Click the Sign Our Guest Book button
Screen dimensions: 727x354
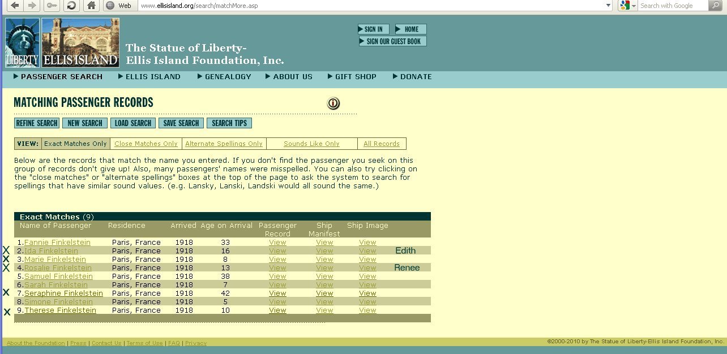tap(392, 41)
